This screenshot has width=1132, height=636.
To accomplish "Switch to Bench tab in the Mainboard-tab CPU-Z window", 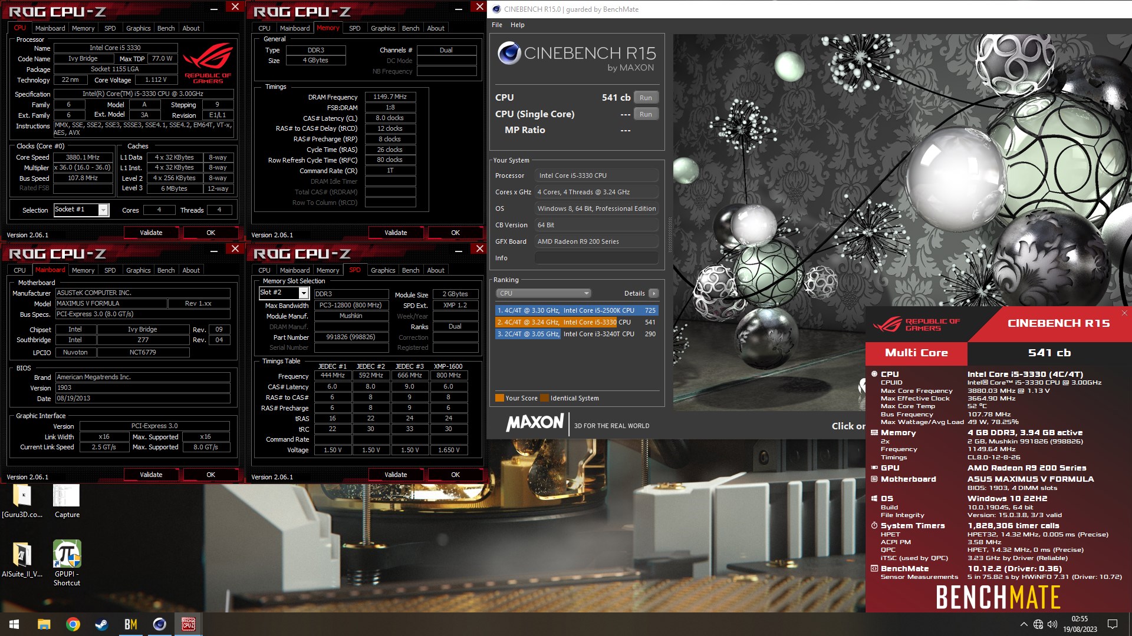I will click(166, 270).
